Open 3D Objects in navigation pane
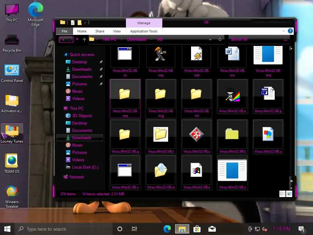Image resolution: width=313 pixels, height=235 pixels. 82,116
